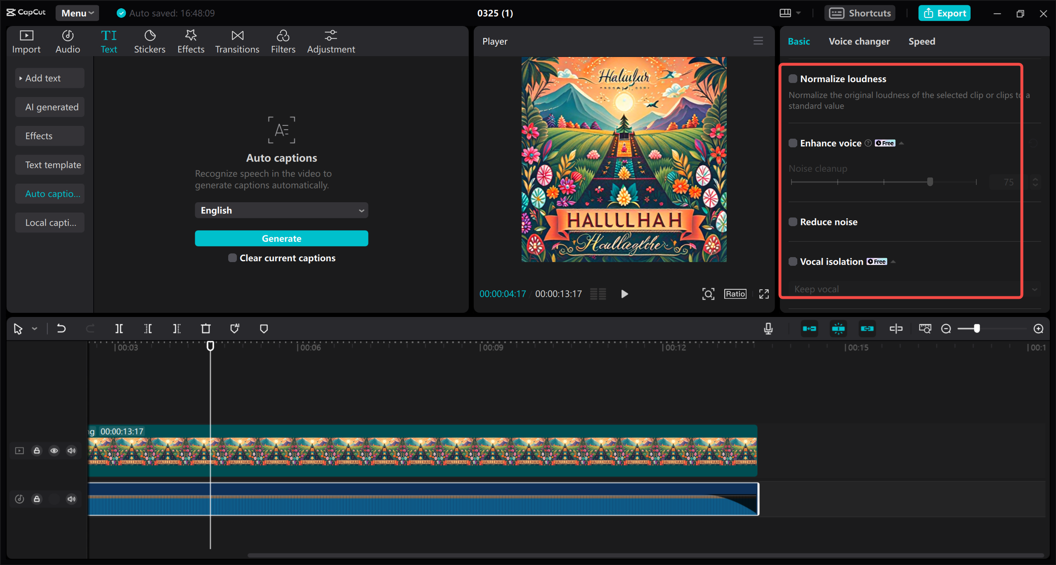This screenshot has height=565, width=1056.
Task: Select Text template in sidebar
Action: point(50,165)
